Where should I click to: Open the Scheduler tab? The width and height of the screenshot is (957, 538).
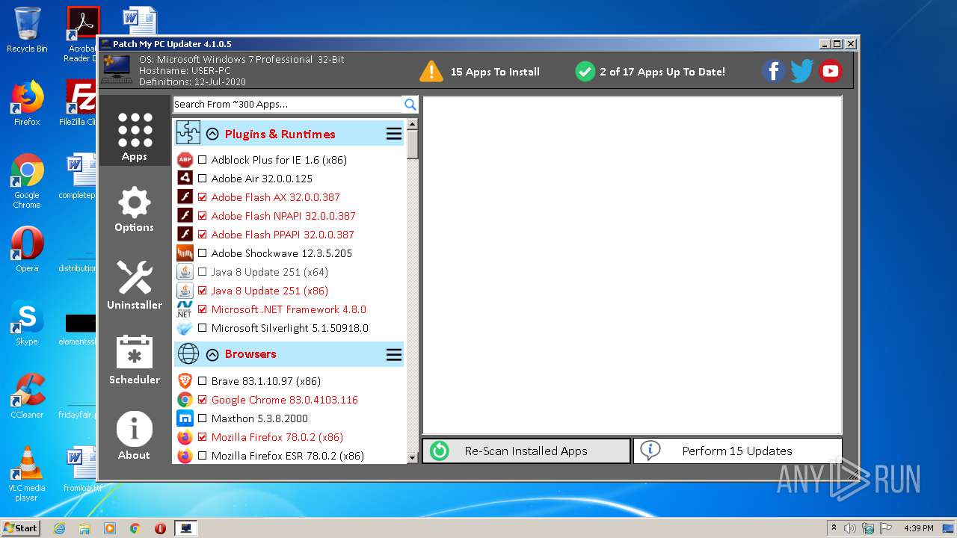tap(135, 359)
